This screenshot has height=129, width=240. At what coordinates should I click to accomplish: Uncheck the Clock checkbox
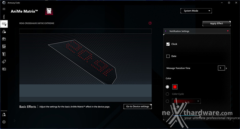click(x=168, y=44)
